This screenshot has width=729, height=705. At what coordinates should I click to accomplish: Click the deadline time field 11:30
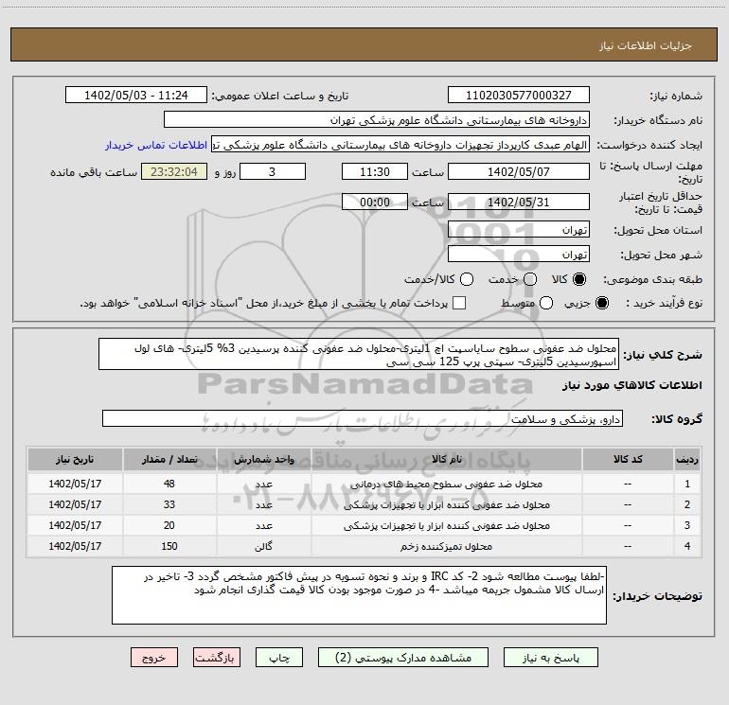coord(375,171)
